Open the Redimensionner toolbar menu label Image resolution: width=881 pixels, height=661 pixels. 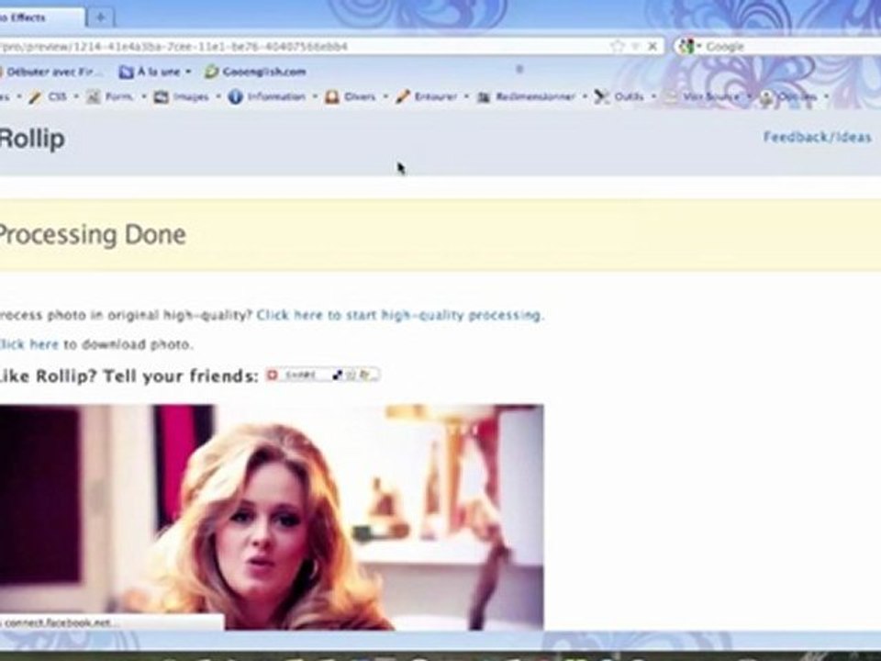[x=535, y=97]
